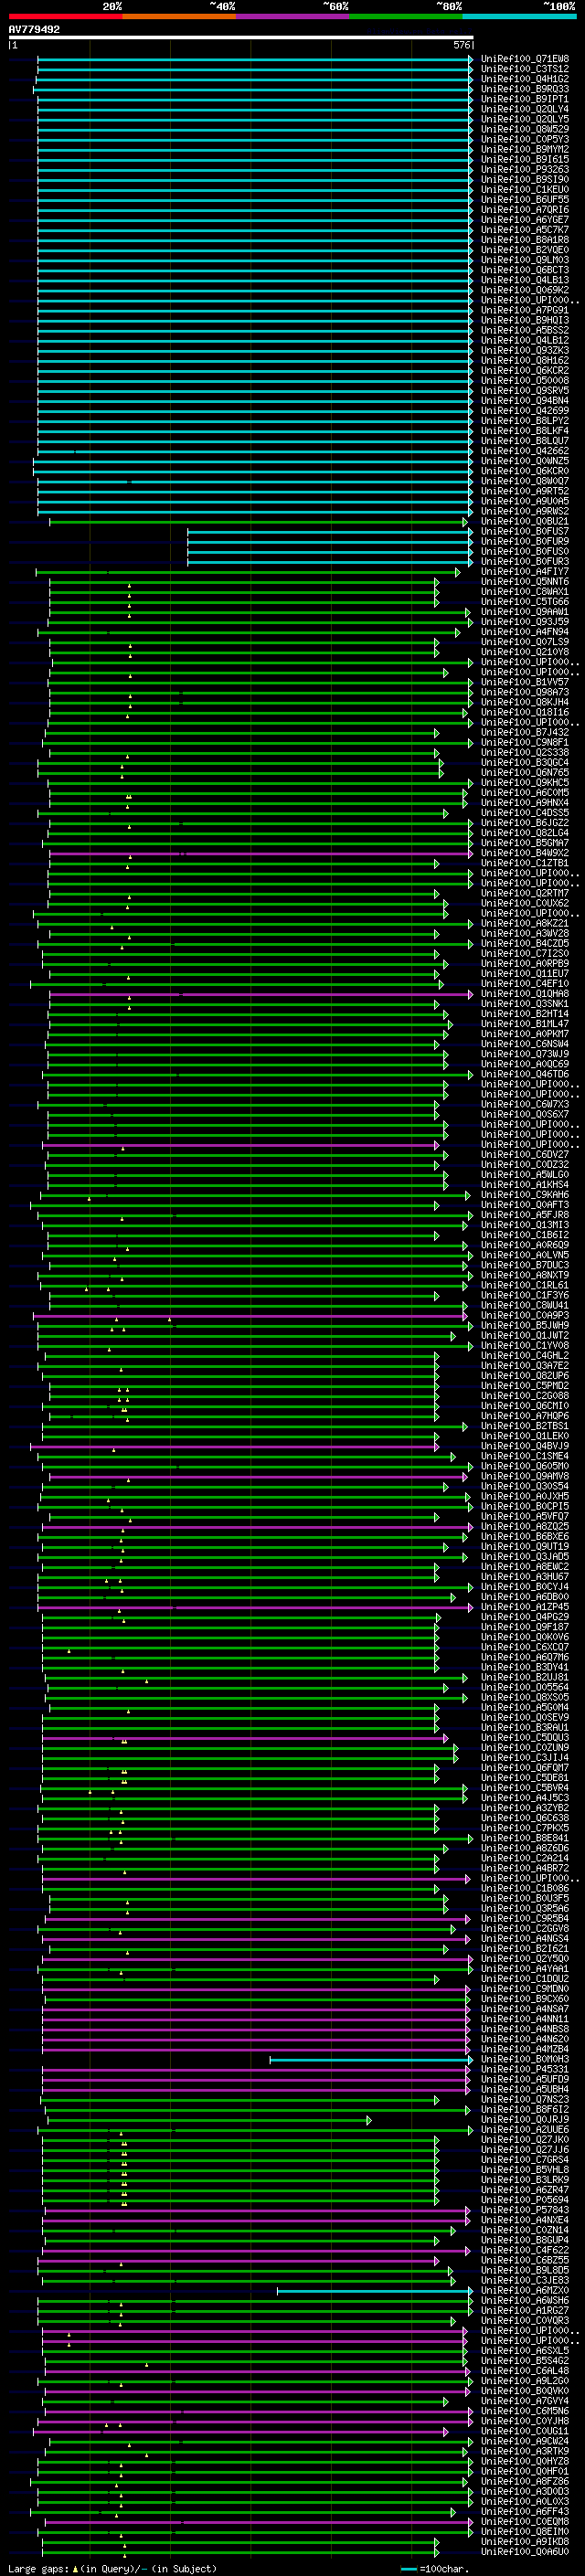585x2576 pixels.
Task: Open hit UniRef100_B9RQ33
Action: point(525,89)
